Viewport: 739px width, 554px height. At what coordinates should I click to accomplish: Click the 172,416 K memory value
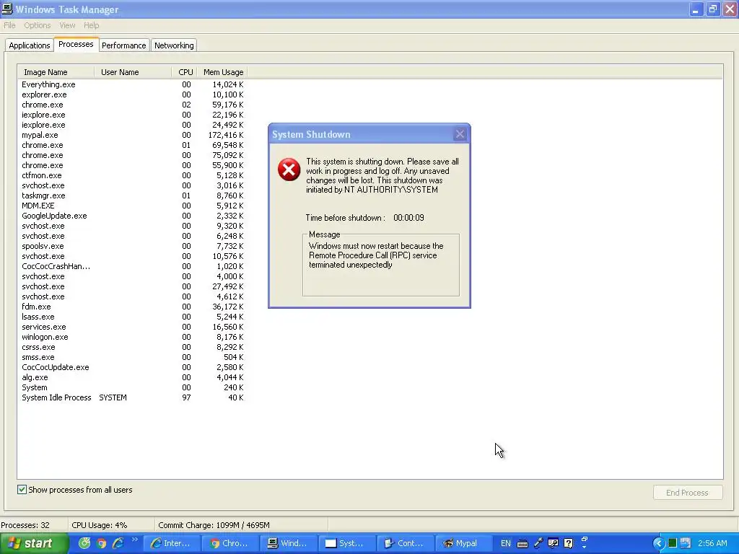(x=226, y=135)
